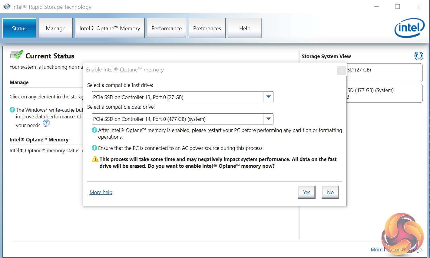Viewport: 430px width, 258px height.
Task: Click the bold 'All data will be erased' warning
Action: (218, 163)
